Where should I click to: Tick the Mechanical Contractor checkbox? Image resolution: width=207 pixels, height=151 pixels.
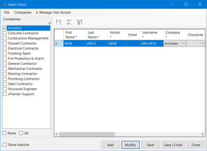click(x=5, y=69)
